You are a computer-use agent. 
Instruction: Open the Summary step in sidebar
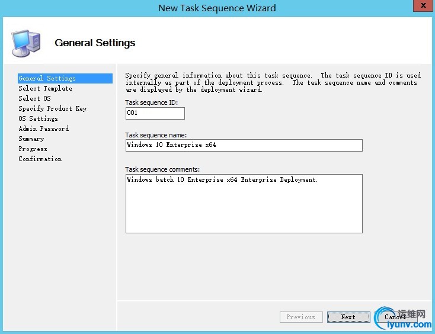[31, 139]
